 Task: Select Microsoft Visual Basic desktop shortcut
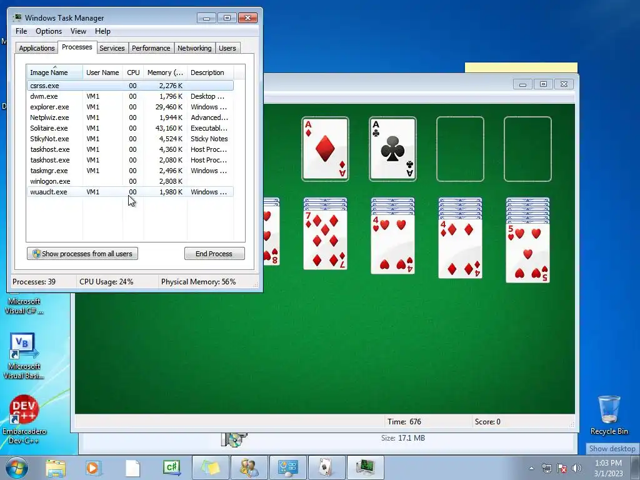[24, 356]
